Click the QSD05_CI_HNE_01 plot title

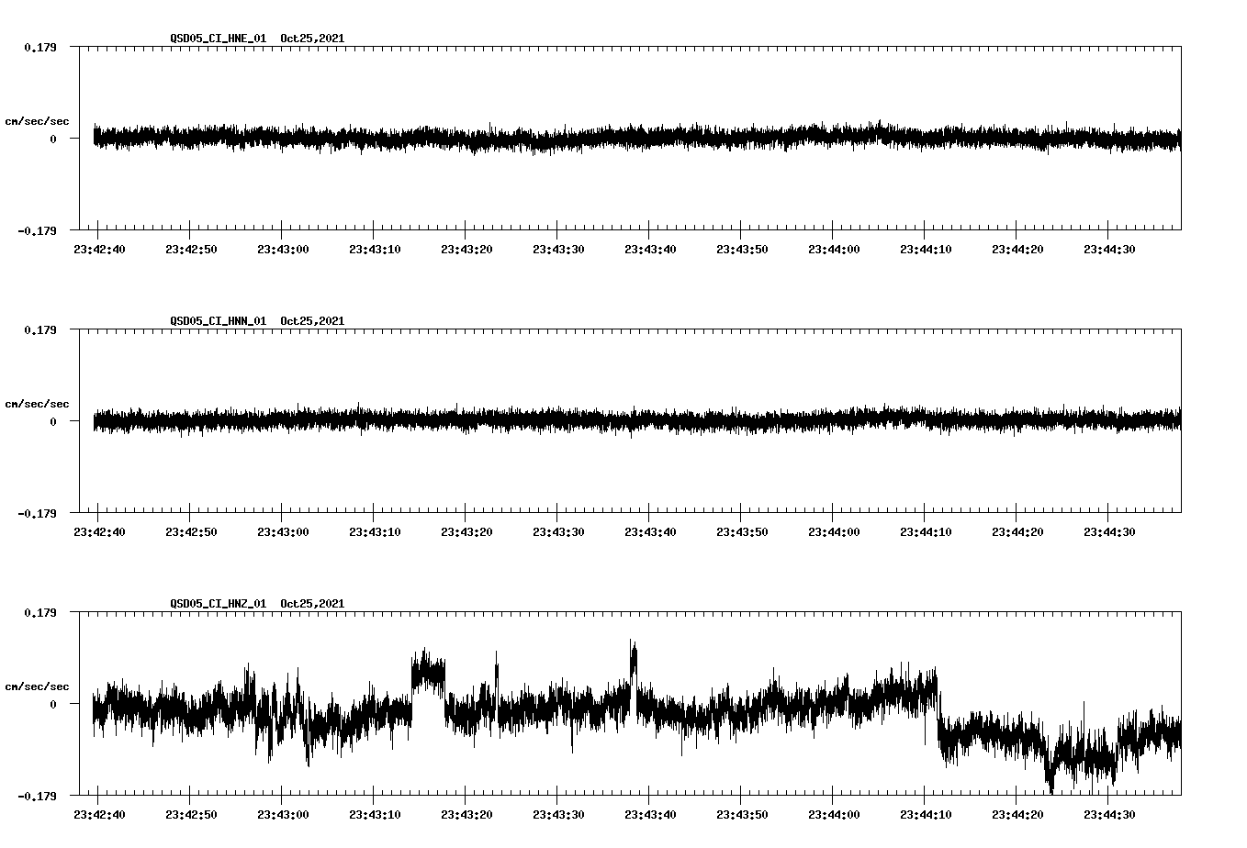219,39
